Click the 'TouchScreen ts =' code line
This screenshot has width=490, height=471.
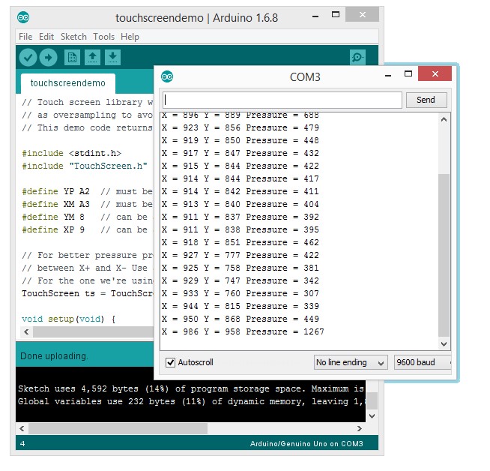(x=88, y=294)
